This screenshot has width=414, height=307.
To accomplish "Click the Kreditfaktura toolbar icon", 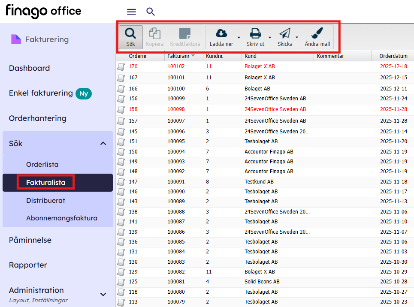I will pos(185,34).
